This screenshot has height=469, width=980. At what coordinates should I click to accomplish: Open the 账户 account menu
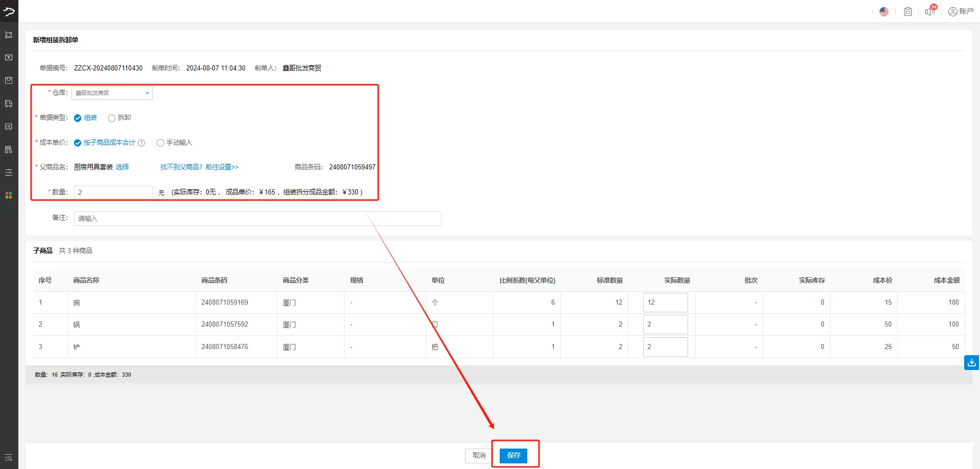tap(961, 12)
